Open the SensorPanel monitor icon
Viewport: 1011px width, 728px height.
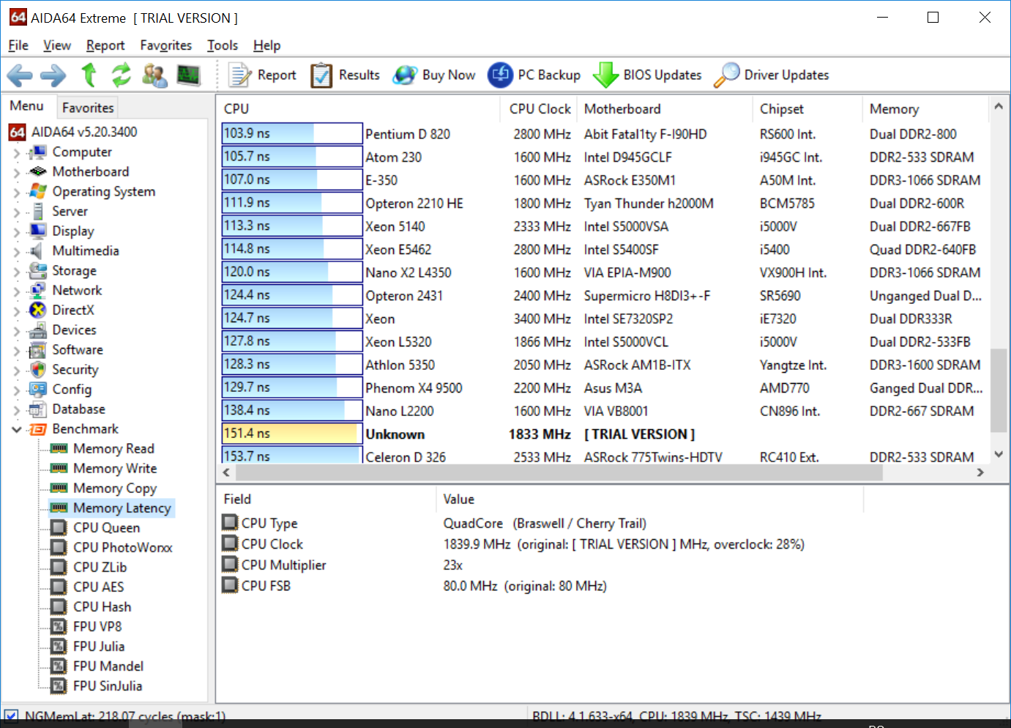tap(189, 75)
